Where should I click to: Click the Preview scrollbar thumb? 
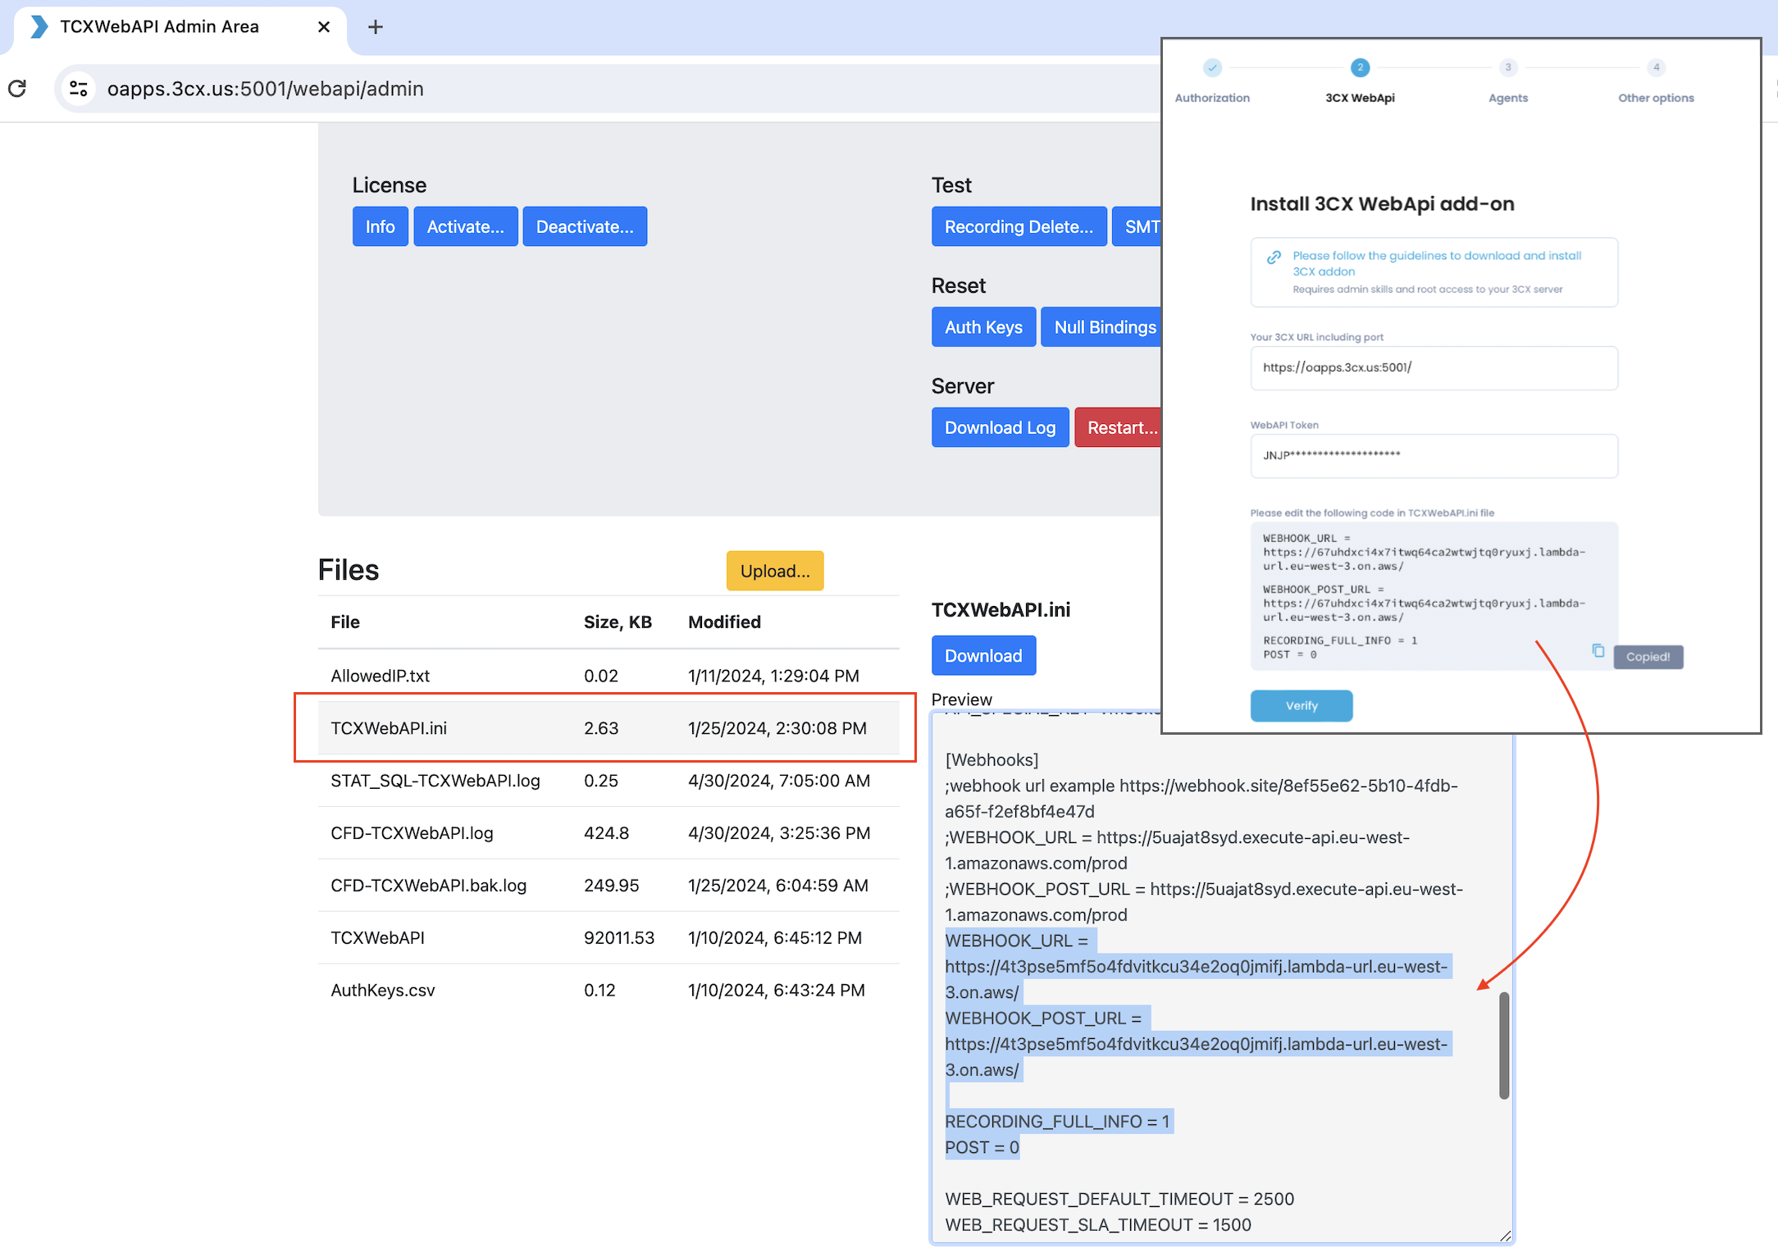[x=1504, y=1046]
